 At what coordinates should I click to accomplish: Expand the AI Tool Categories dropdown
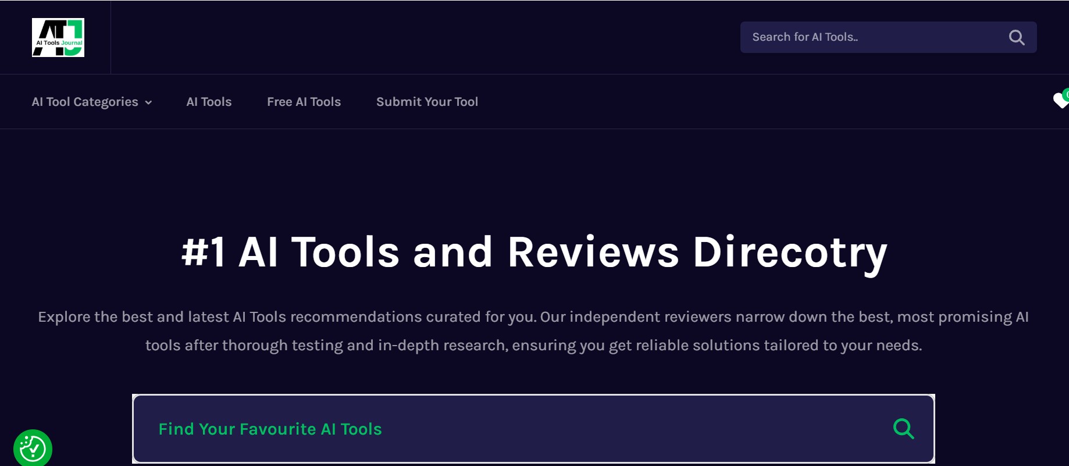[x=92, y=102]
